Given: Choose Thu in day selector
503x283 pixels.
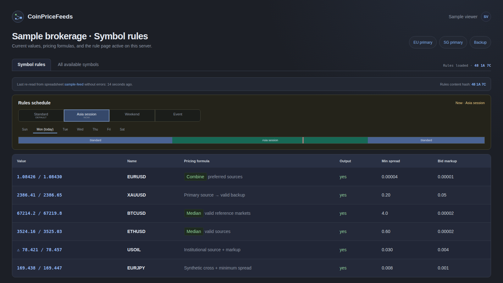Looking at the screenshot, I should [x=95, y=129].
